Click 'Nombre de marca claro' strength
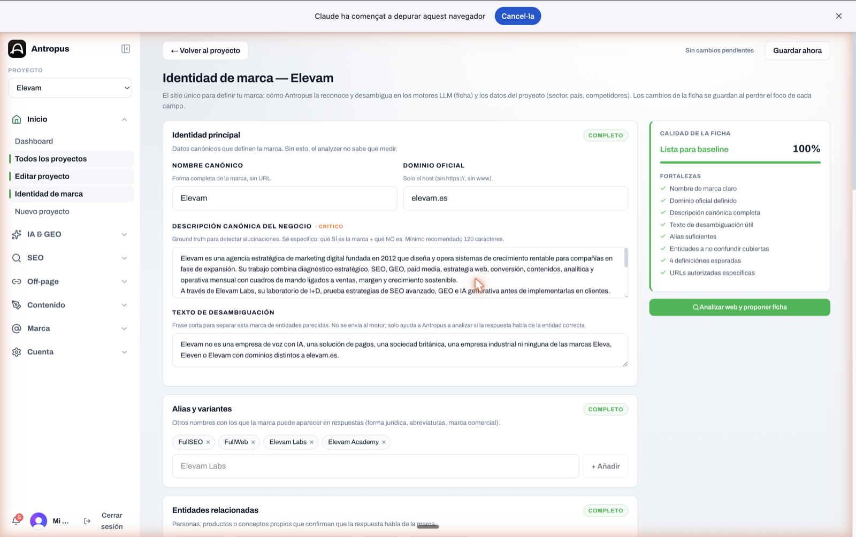The height and width of the screenshot is (537, 856). [703, 189]
